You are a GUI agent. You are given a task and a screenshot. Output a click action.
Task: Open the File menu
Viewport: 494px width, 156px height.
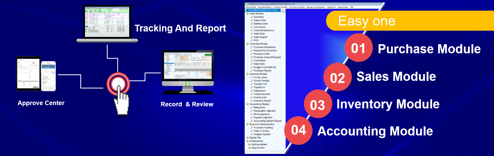pyautogui.click(x=352, y=7)
